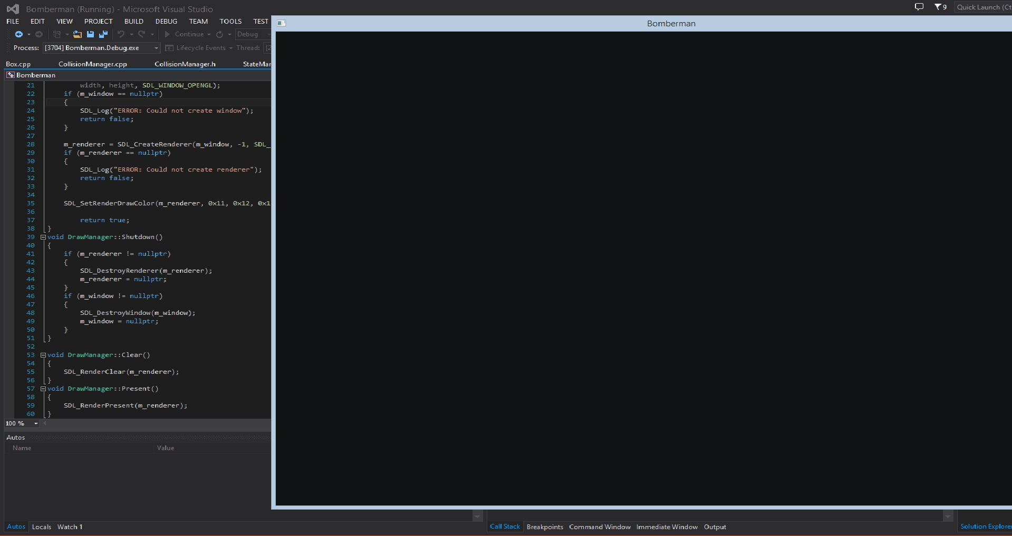Open the 100 % zoom level dropdown

[x=36, y=423]
